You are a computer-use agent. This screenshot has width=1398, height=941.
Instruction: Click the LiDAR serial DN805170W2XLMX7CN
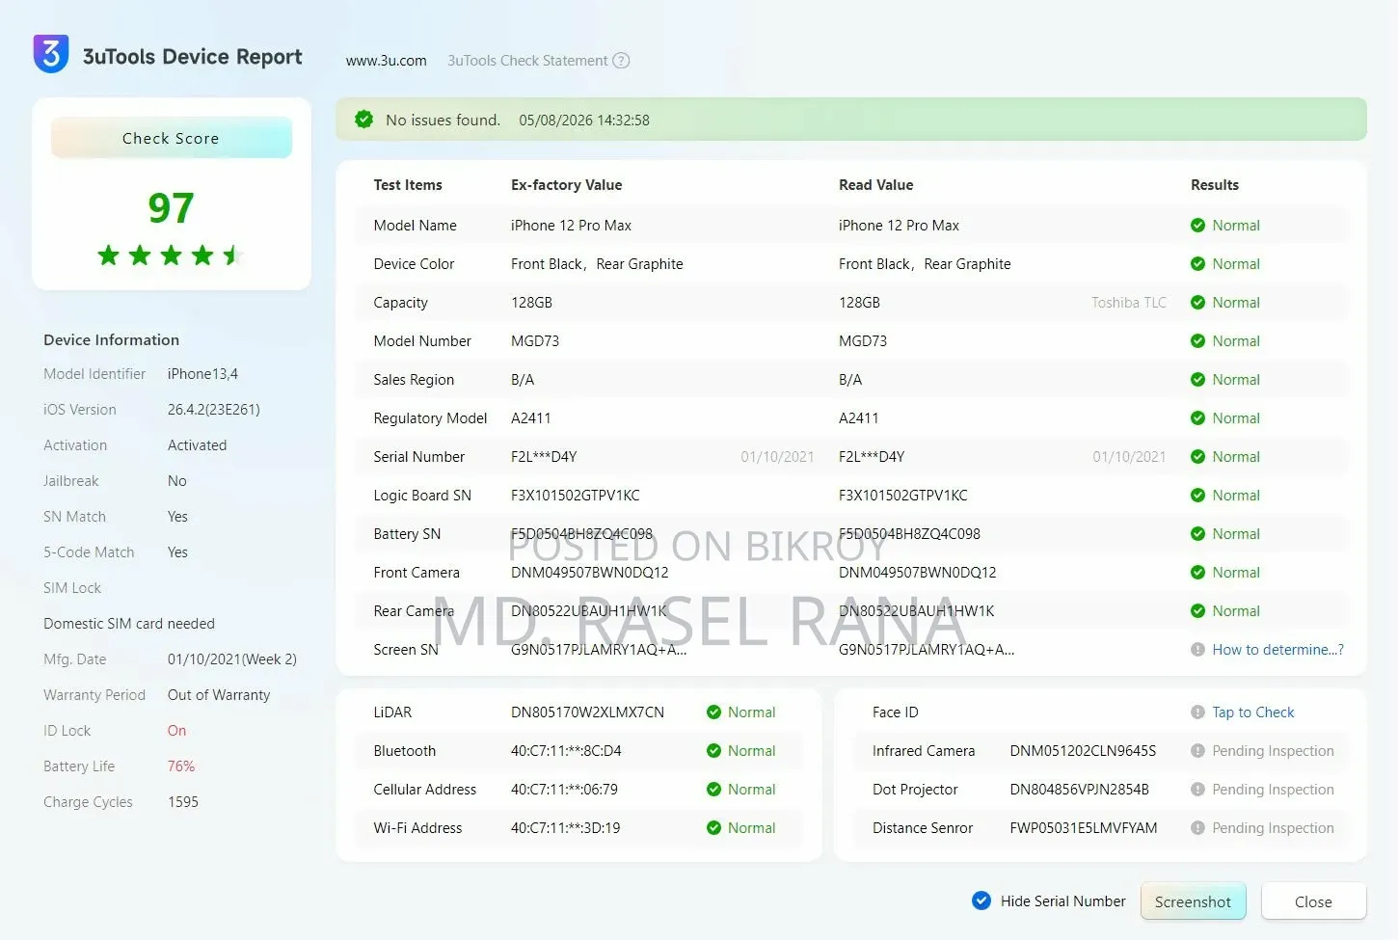click(587, 712)
